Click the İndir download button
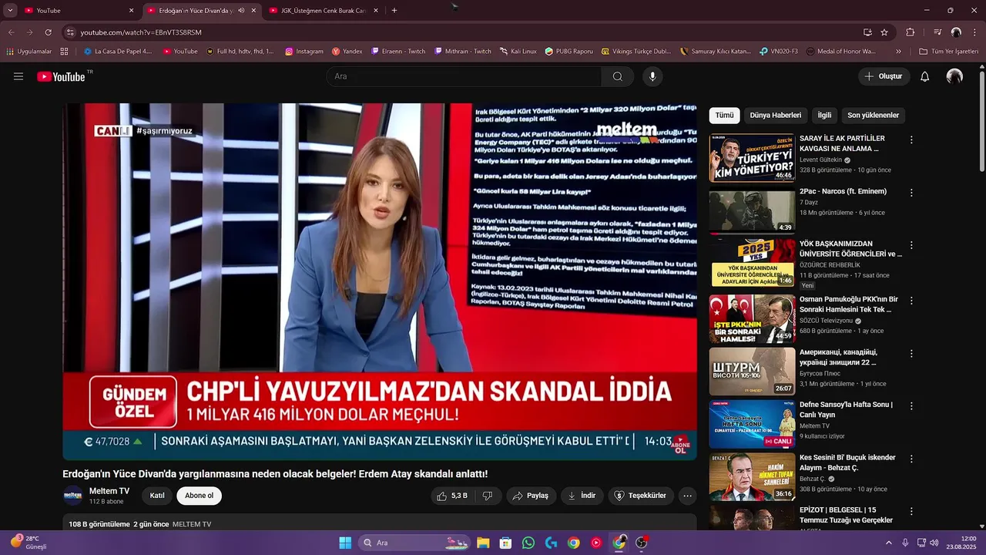The image size is (986, 555). 582,496
